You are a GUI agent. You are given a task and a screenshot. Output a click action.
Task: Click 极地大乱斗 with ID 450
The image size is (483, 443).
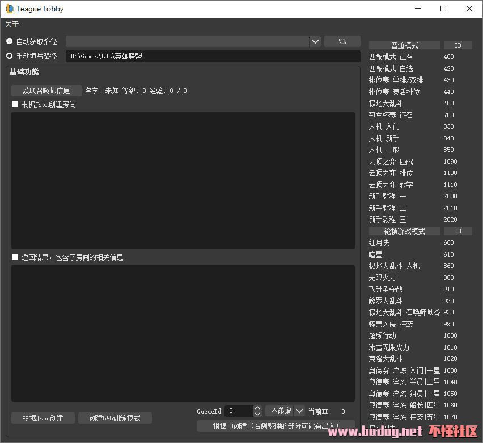(x=385, y=103)
